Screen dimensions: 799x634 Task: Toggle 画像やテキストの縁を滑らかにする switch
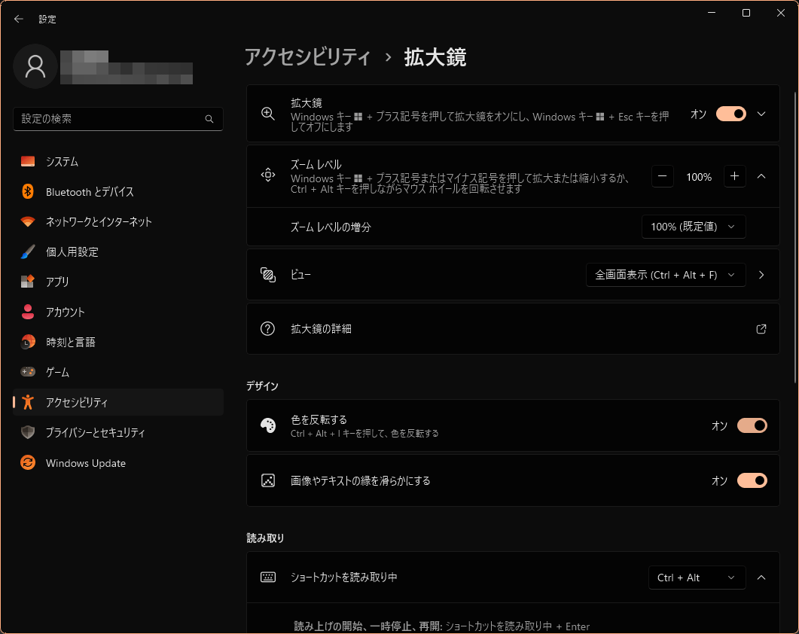click(x=752, y=480)
